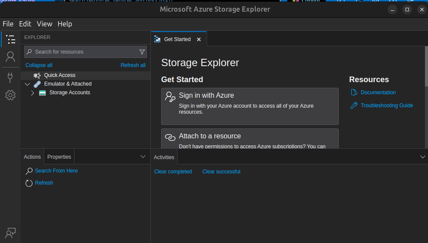Screen dimensions: 428x243
Task: Open the Edit menu
Action: click(x=25, y=24)
